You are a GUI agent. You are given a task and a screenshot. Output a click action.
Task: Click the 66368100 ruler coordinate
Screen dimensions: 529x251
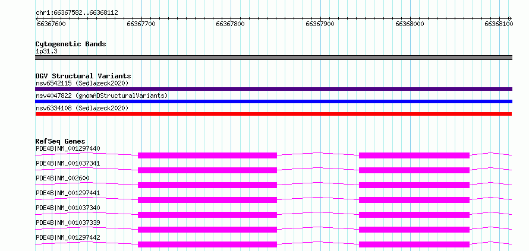(499, 24)
